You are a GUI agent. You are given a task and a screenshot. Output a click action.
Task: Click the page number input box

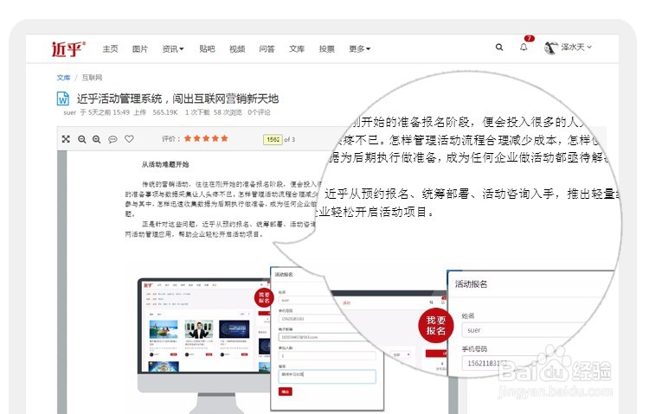[273, 140]
